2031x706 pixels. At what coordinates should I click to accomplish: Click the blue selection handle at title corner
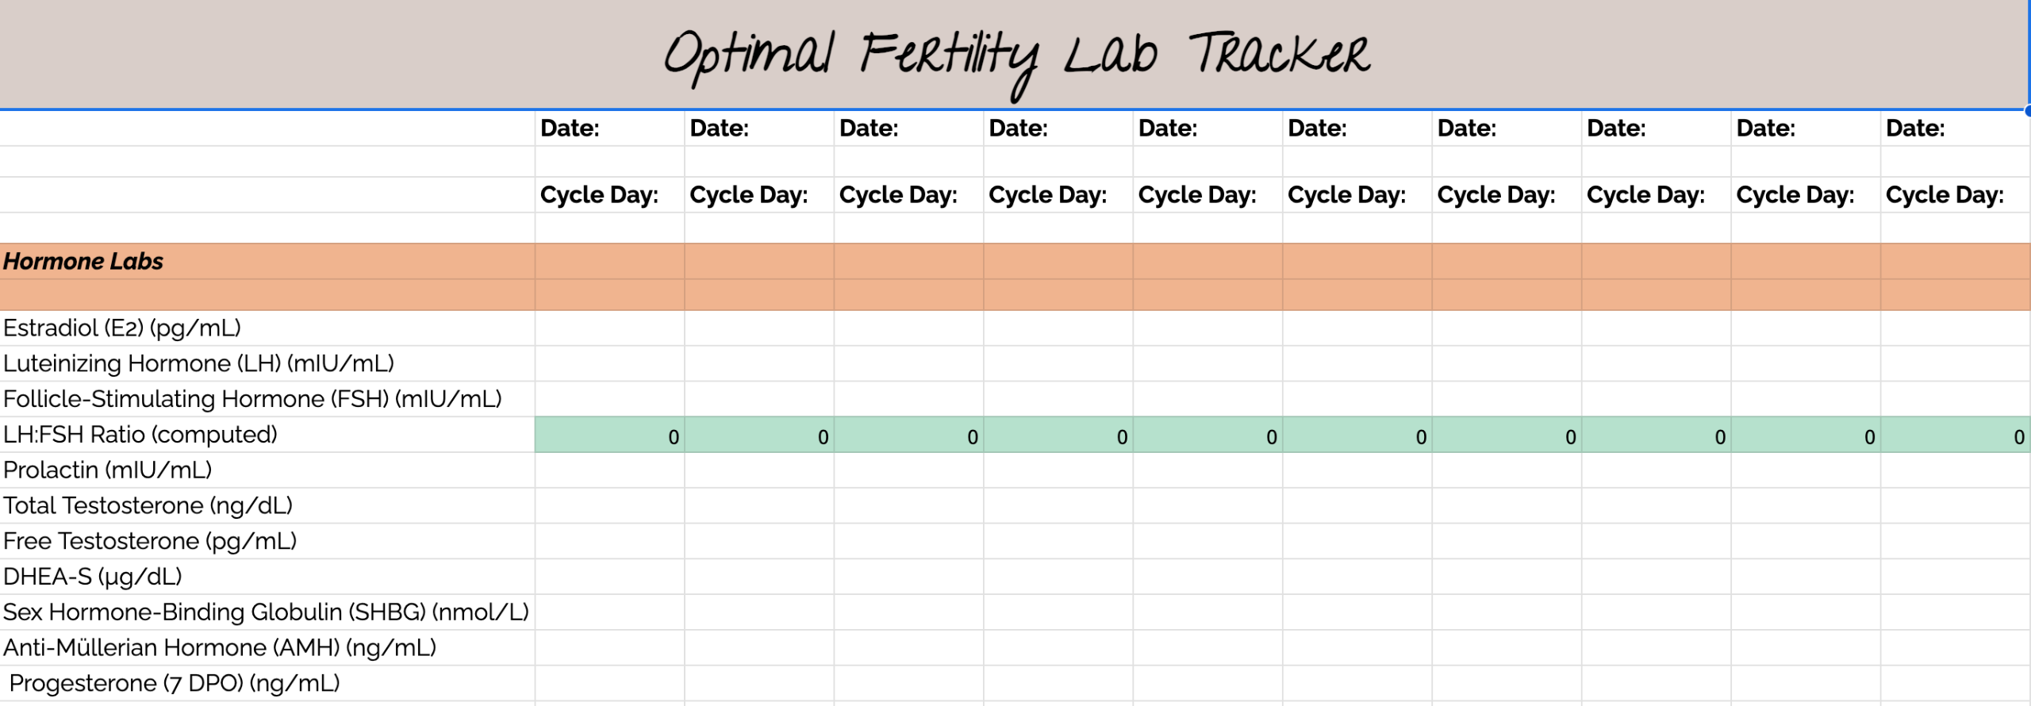coord(2027,110)
